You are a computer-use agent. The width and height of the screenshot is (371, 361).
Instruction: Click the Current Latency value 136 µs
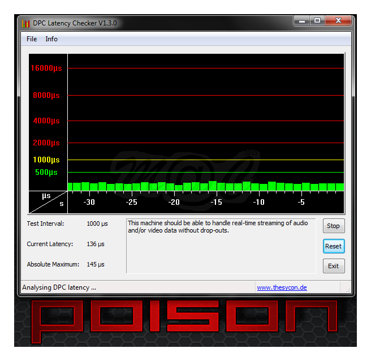click(x=96, y=244)
